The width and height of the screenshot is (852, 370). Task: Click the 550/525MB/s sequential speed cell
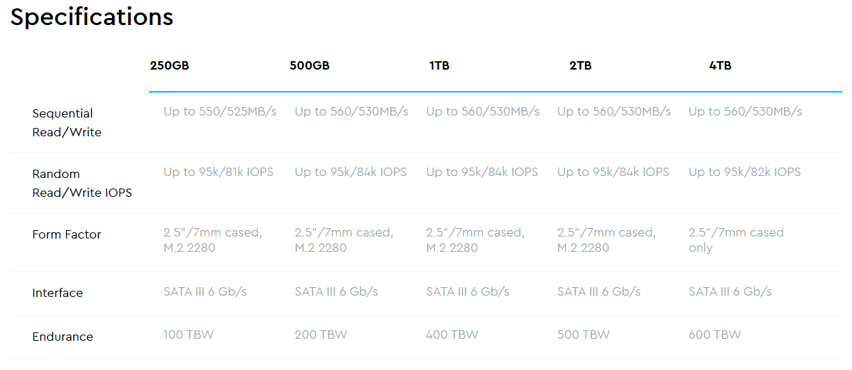click(220, 111)
